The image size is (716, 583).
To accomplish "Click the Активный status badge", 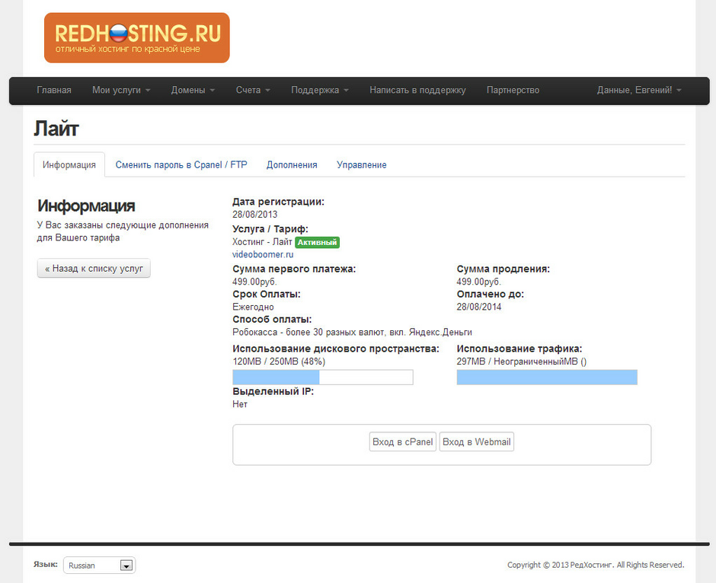I will tap(318, 242).
